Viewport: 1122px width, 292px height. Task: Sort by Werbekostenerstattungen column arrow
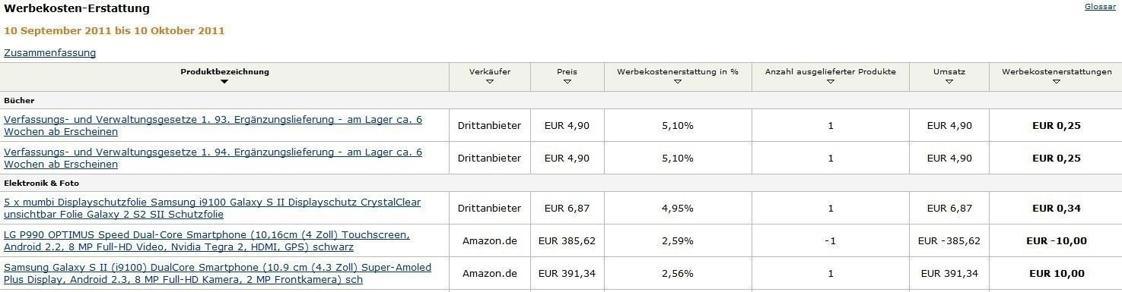(x=1056, y=82)
